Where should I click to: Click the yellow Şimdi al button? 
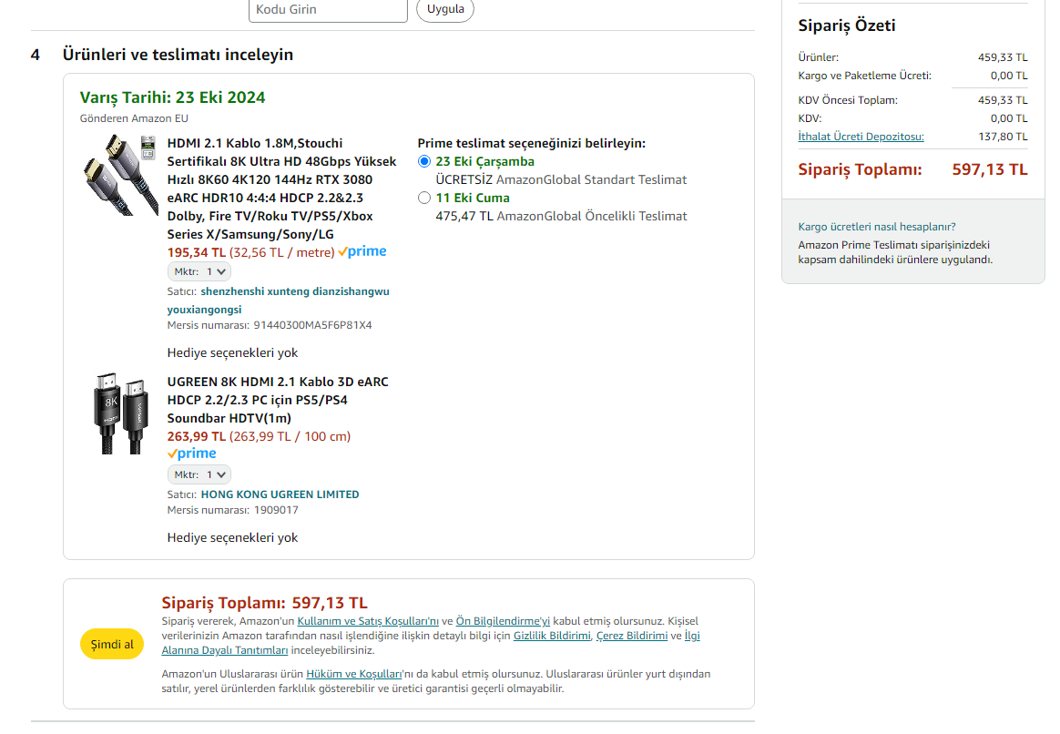tap(112, 644)
